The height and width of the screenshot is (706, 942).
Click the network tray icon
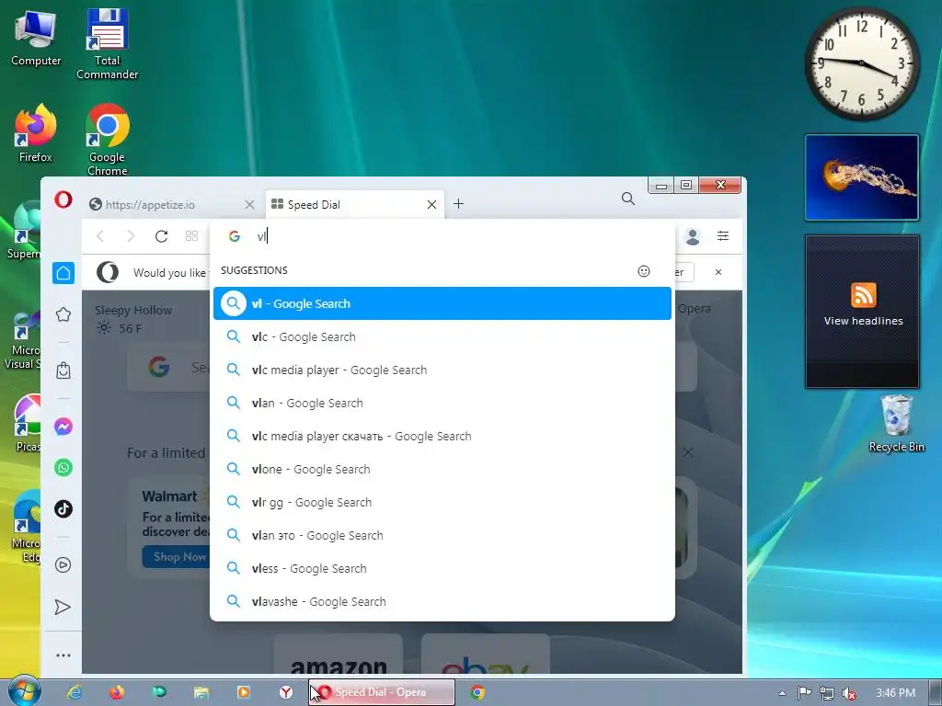[827, 693]
